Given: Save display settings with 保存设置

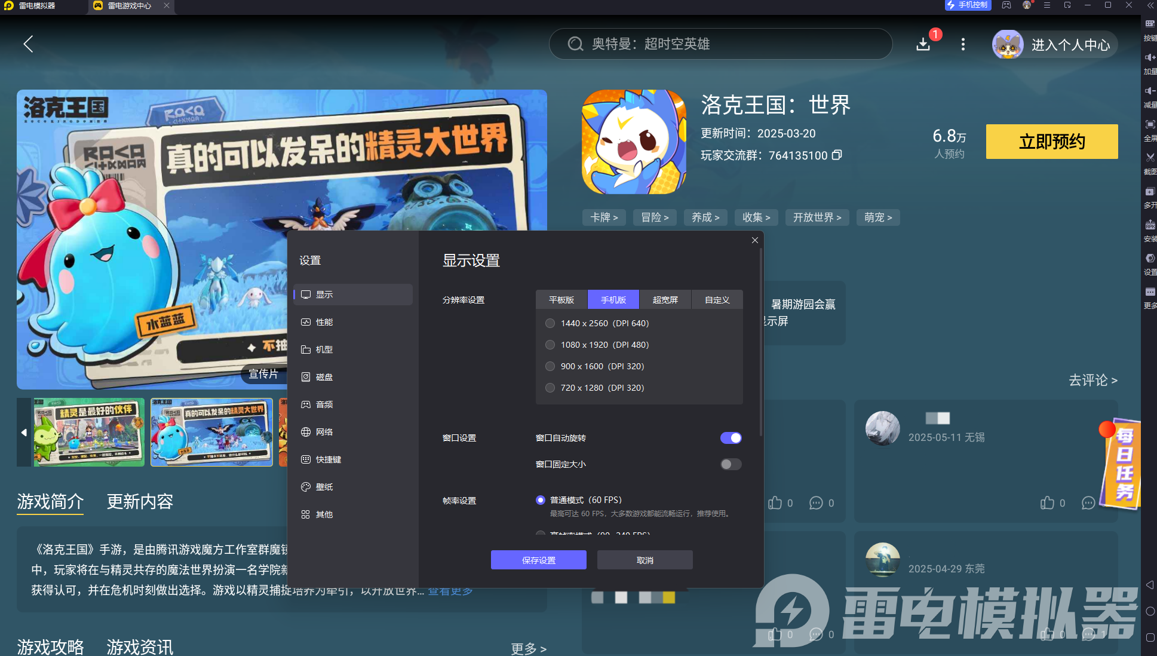Looking at the screenshot, I should click(538, 560).
